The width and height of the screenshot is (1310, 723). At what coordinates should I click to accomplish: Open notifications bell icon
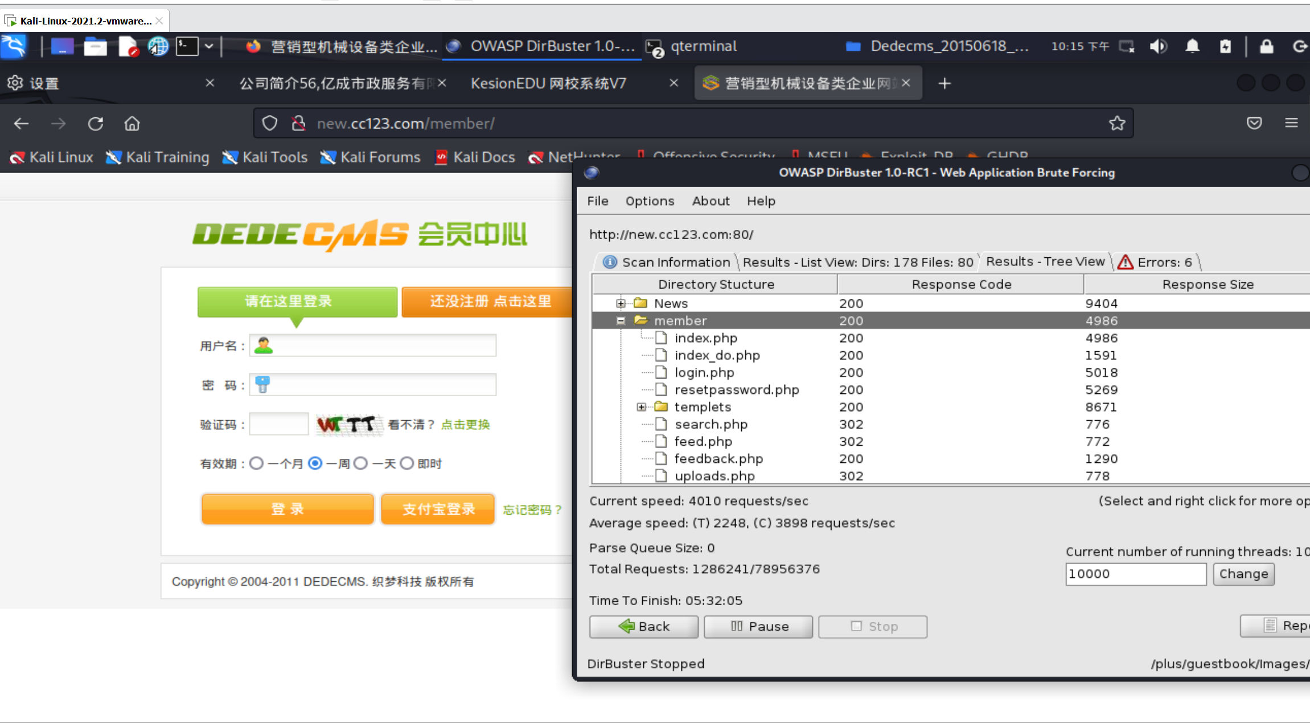(1192, 46)
